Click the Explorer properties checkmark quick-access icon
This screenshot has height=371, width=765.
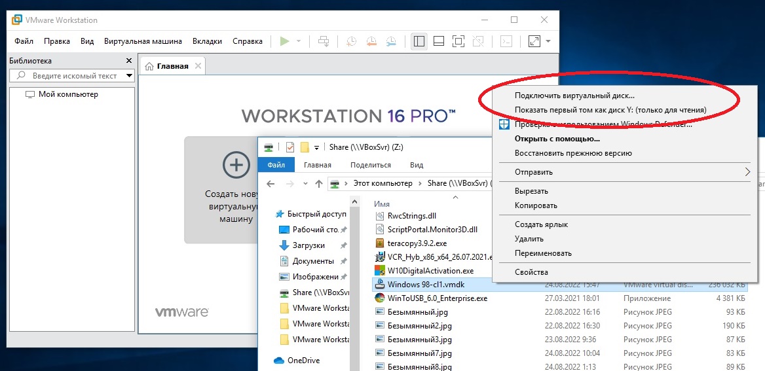(x=289, y=147)
